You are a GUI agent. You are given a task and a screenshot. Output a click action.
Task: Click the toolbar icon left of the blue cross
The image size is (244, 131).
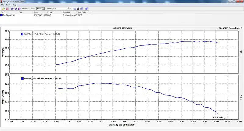click(x=81, y=9)
